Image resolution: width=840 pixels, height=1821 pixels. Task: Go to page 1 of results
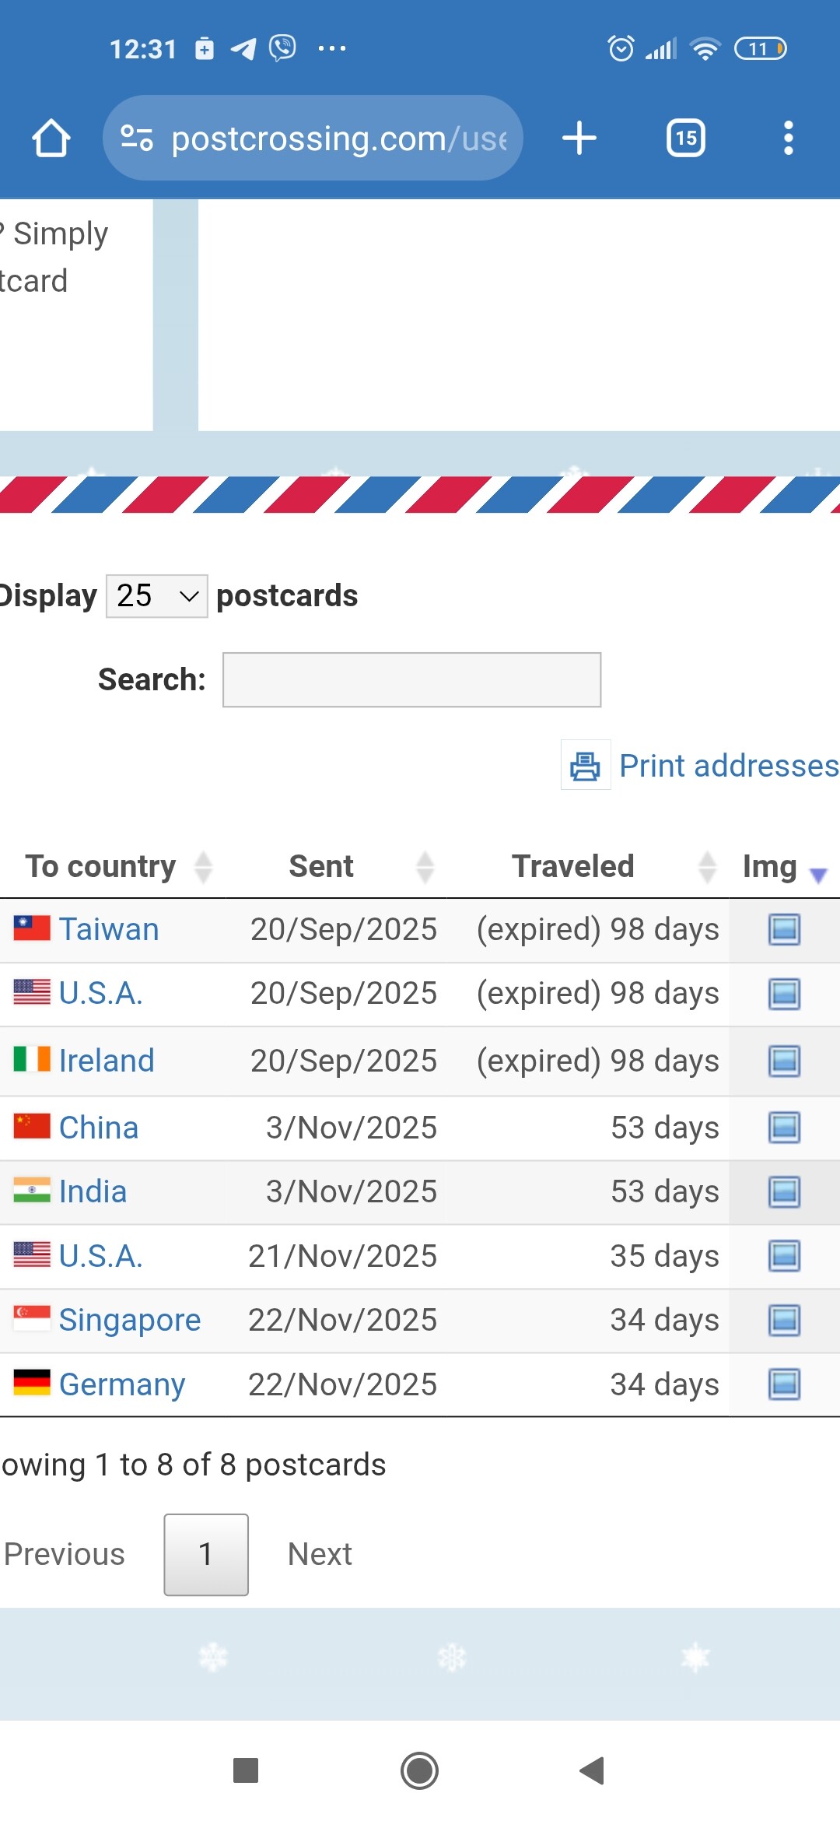point(206,1555)
